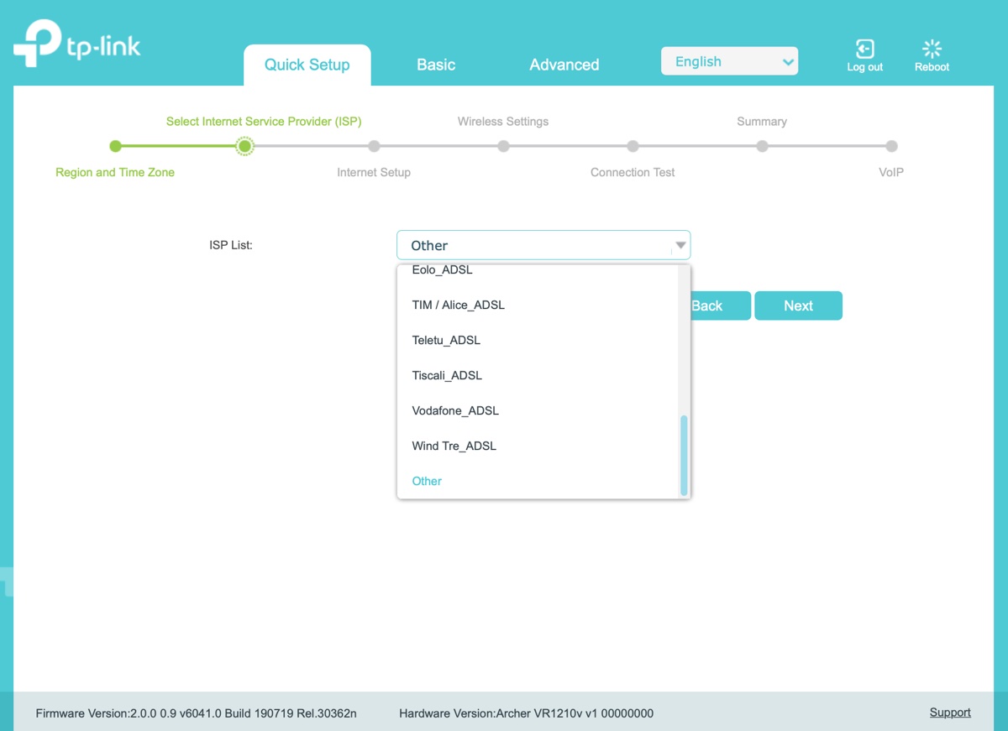Image resolution: width=1008 pixels, height=731 pixels.
Task: Click the Log out icon
Action: (x=864, y=49)
